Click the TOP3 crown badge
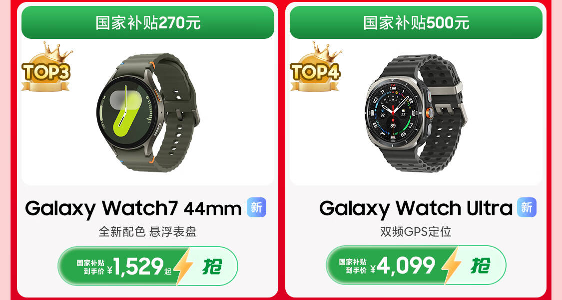This screenshot has height=300, width=562. (x=46, y=67)
